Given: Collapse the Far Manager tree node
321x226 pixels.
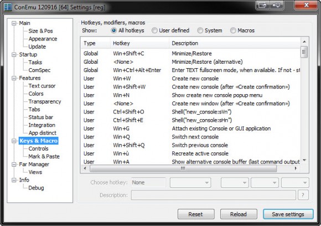Looking at the screenshot, I should (x=14, y=165).
